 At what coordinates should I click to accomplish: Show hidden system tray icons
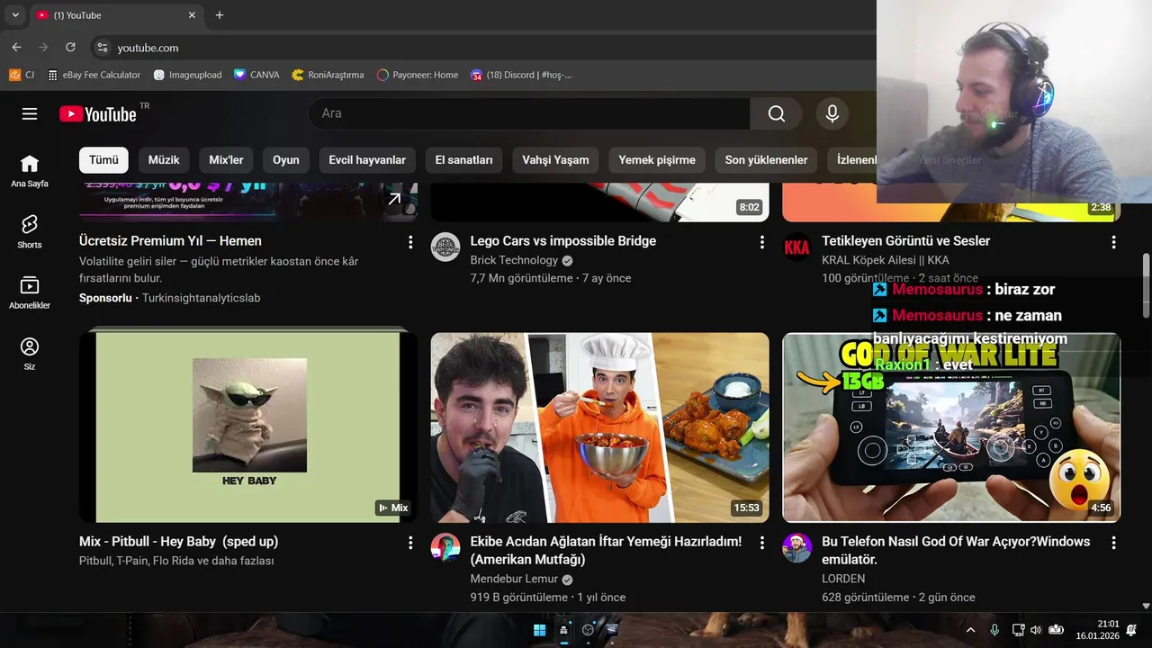pos(970,630)
